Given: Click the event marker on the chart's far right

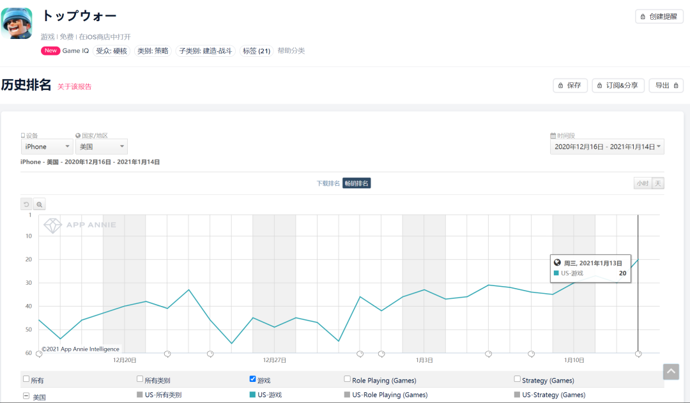Looking at the screenshot, I should tap(638, 354).
